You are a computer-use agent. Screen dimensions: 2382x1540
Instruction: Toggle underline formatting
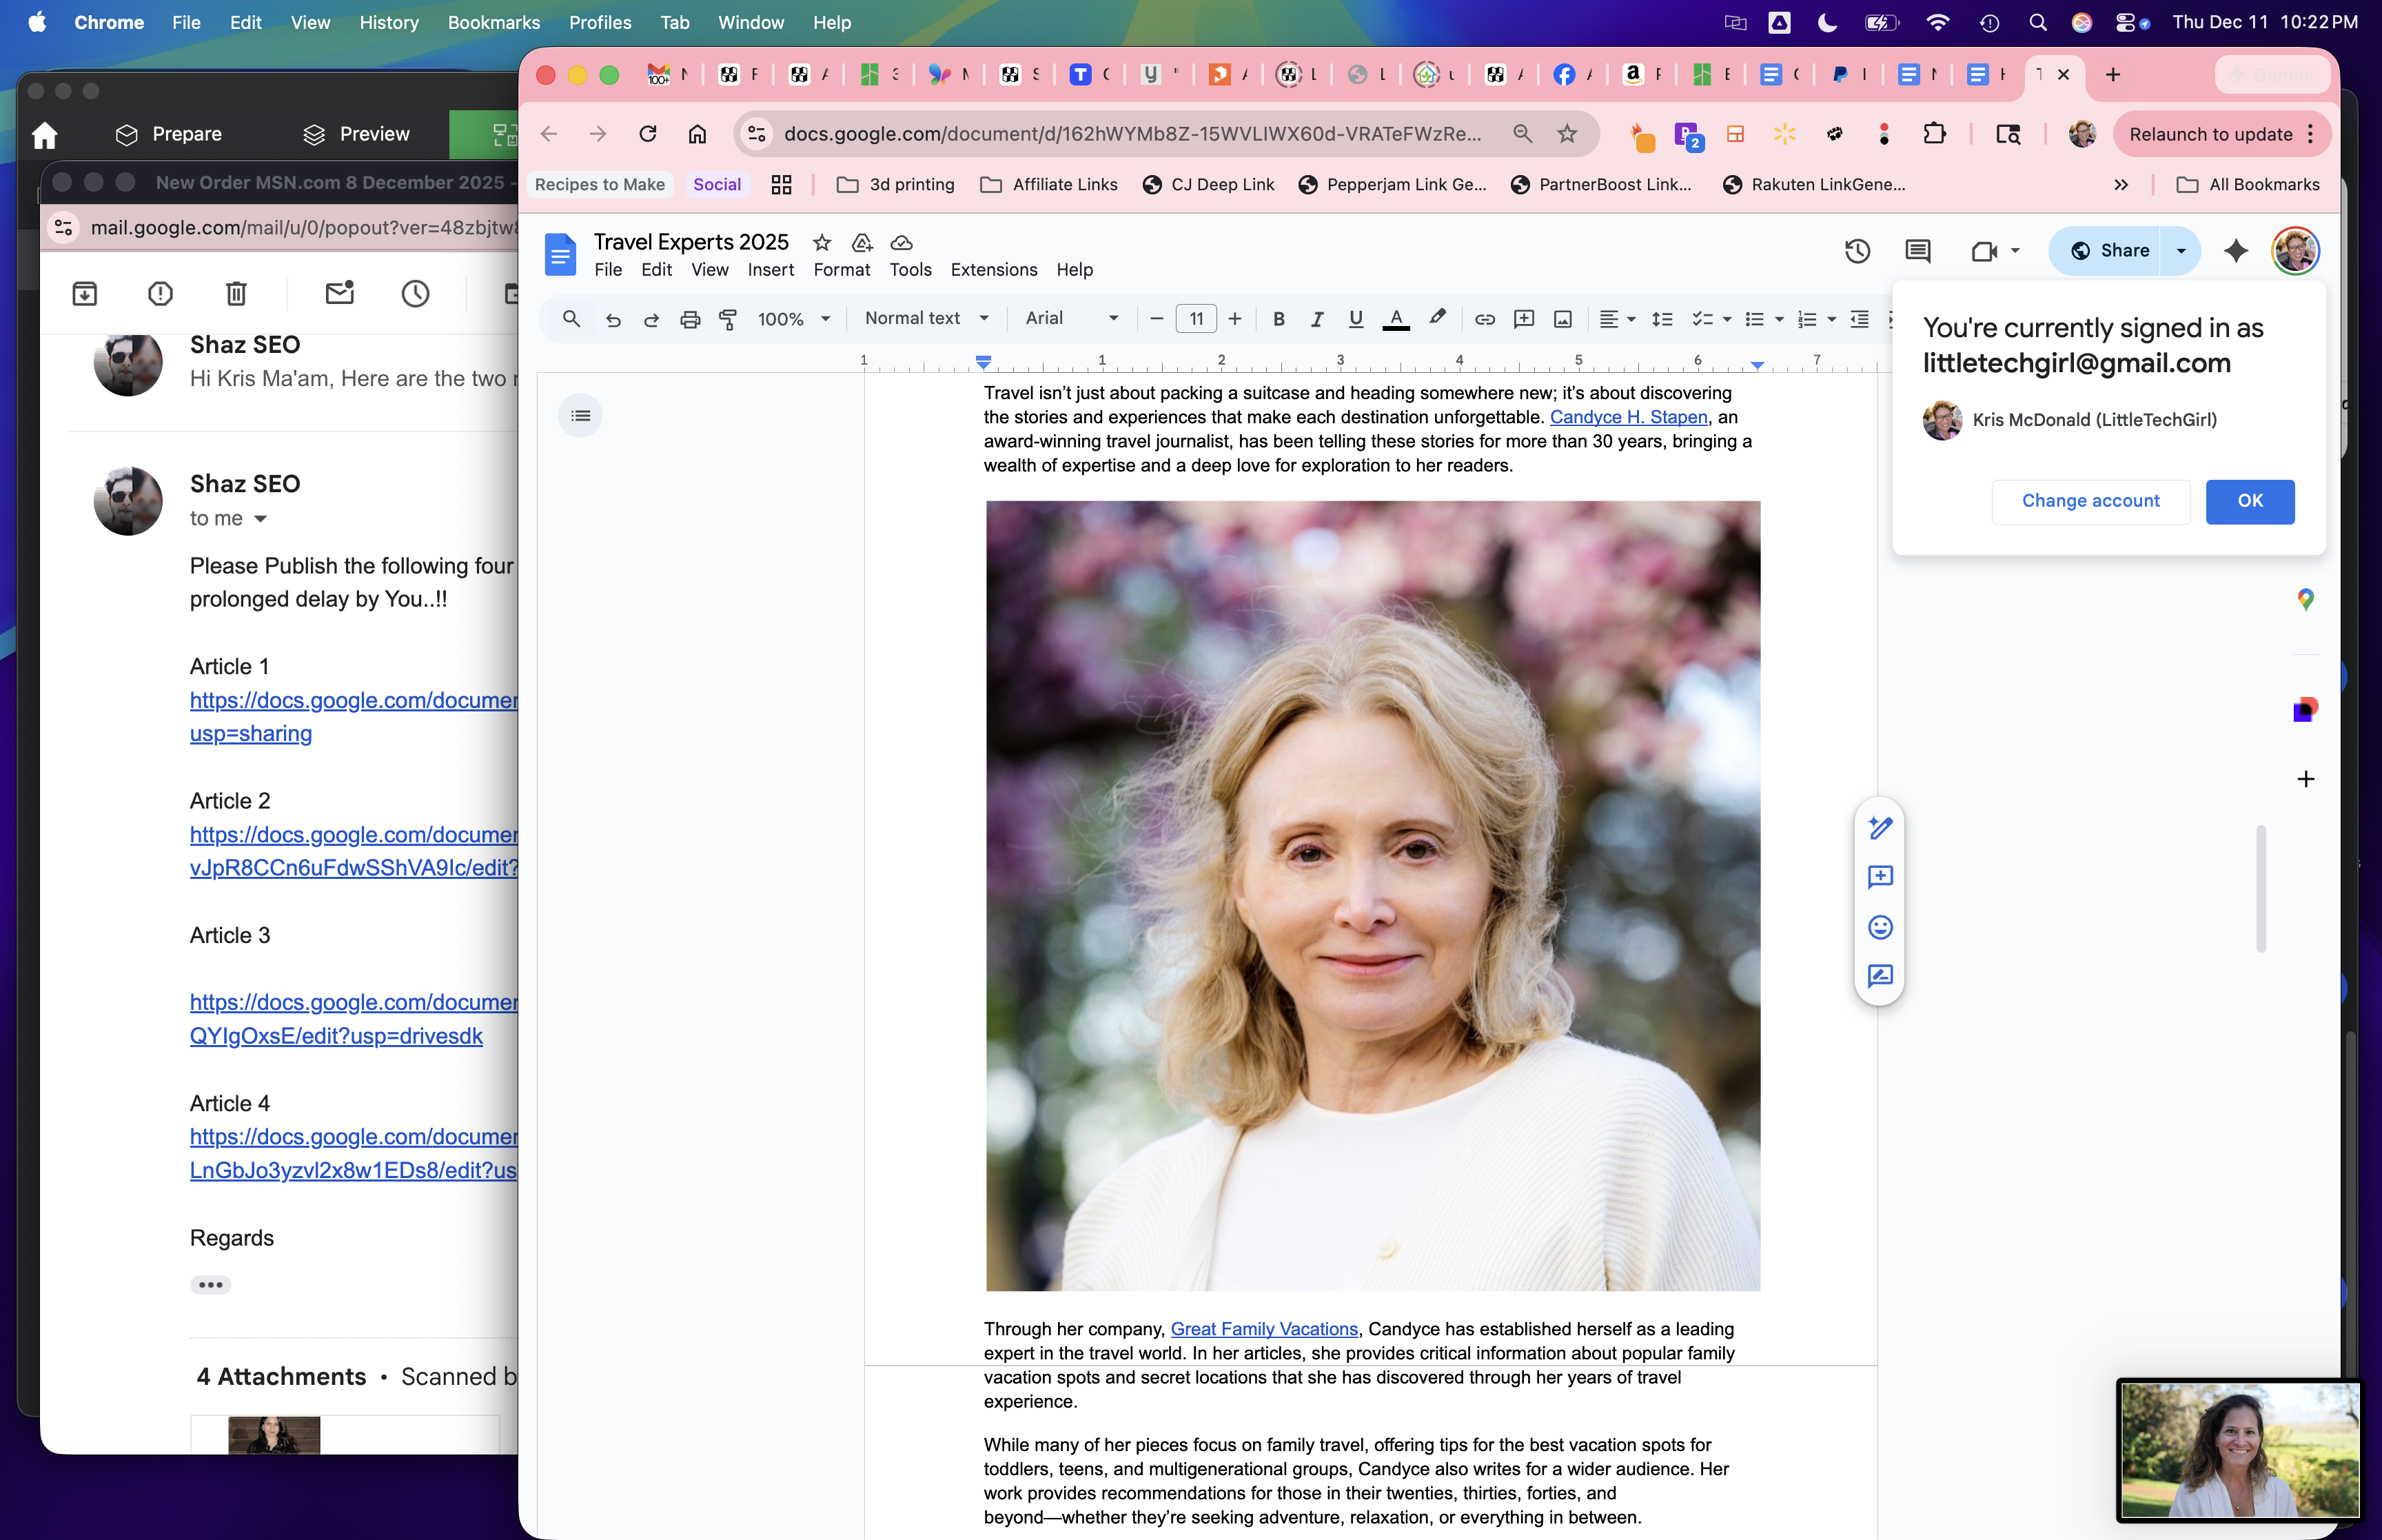[1356, 319]
